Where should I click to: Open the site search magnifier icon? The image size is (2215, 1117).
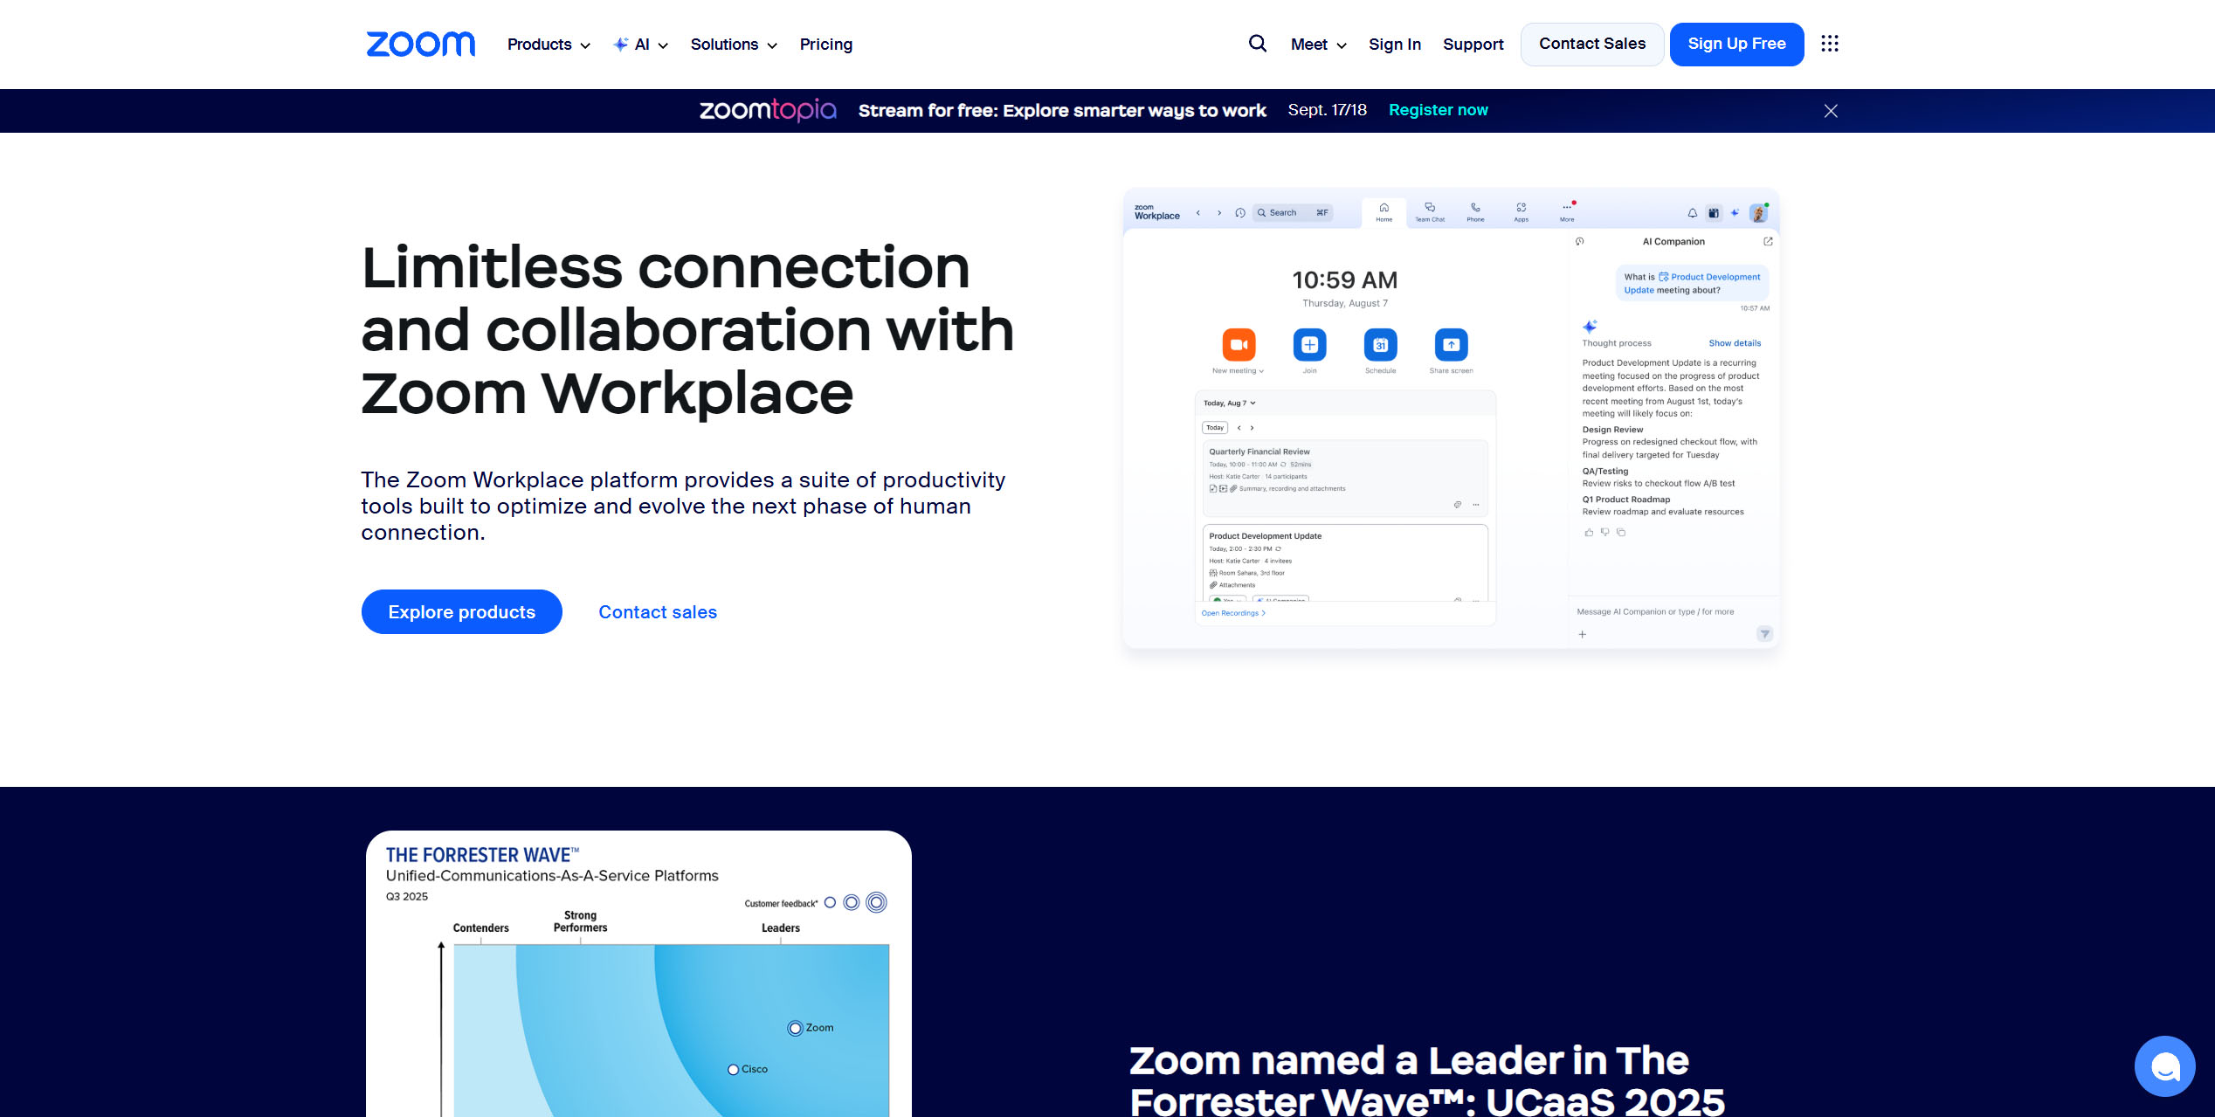pos(1257,44)
